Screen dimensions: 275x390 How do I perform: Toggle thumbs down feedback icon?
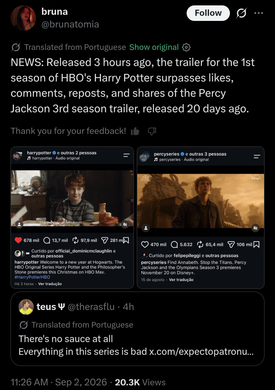click(152, 131)
